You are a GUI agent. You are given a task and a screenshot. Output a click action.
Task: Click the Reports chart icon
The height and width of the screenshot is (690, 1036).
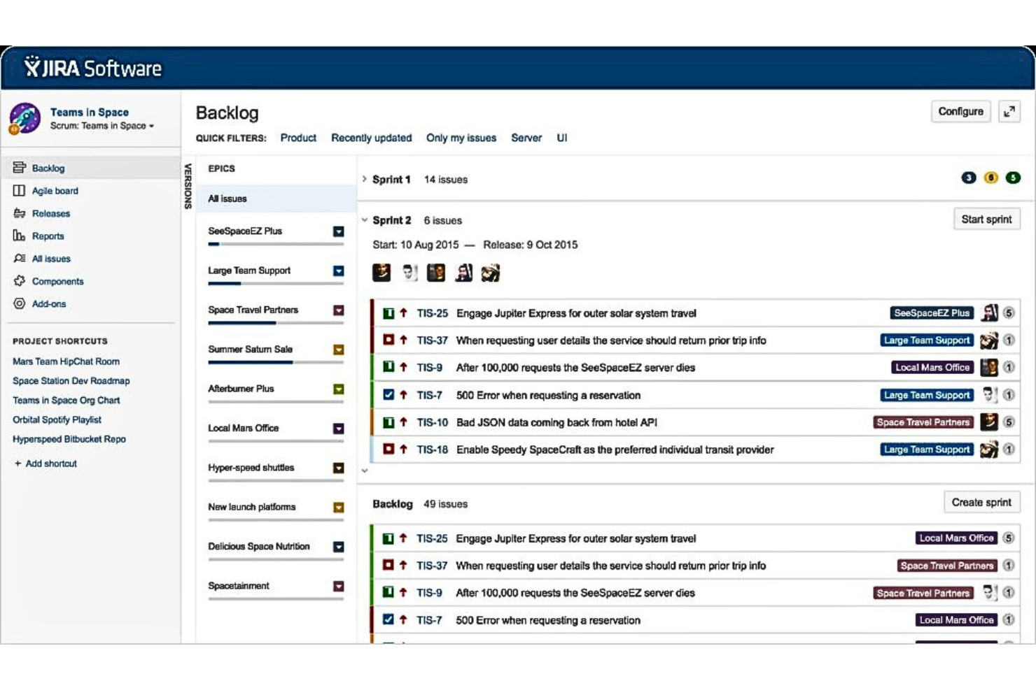(x=19, y=236)
